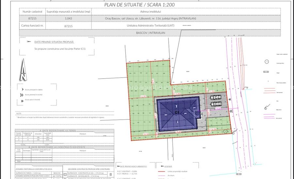Click the C1 building label
Image resolution: width=294 pixels, height=179 pixels.
pyautogui.click(x=177, y=112)
